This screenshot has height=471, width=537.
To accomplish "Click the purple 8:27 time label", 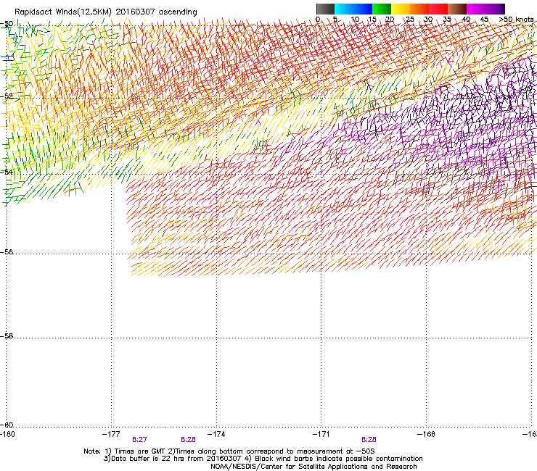I will coord(139,440).
